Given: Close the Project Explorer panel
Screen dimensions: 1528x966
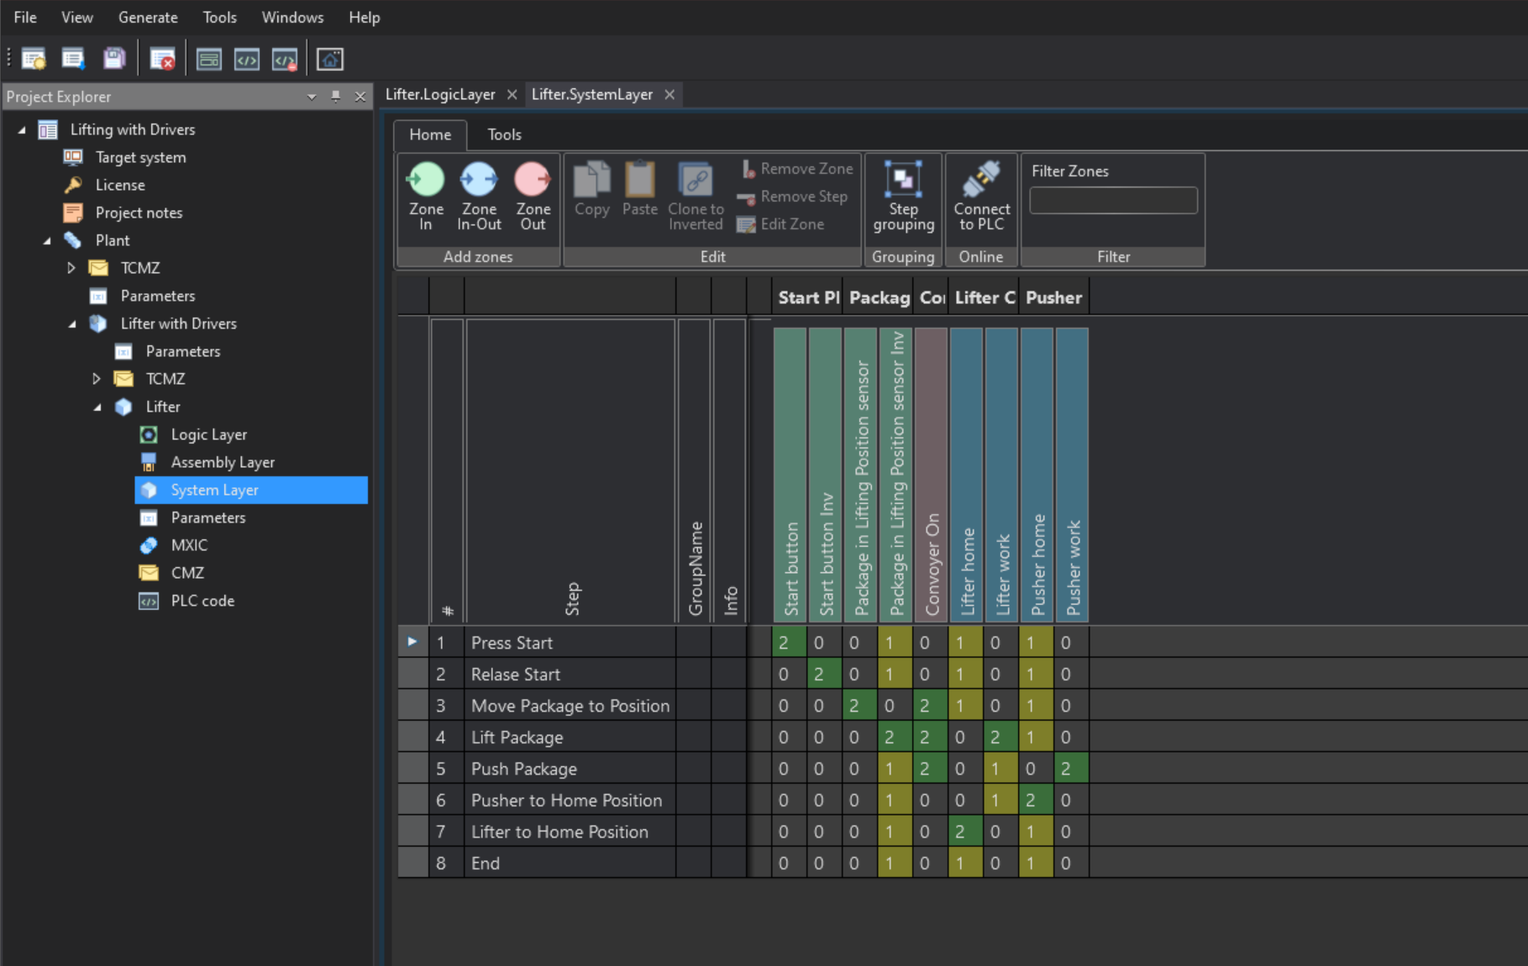Looking at the screenshot, I should [360, 97].
